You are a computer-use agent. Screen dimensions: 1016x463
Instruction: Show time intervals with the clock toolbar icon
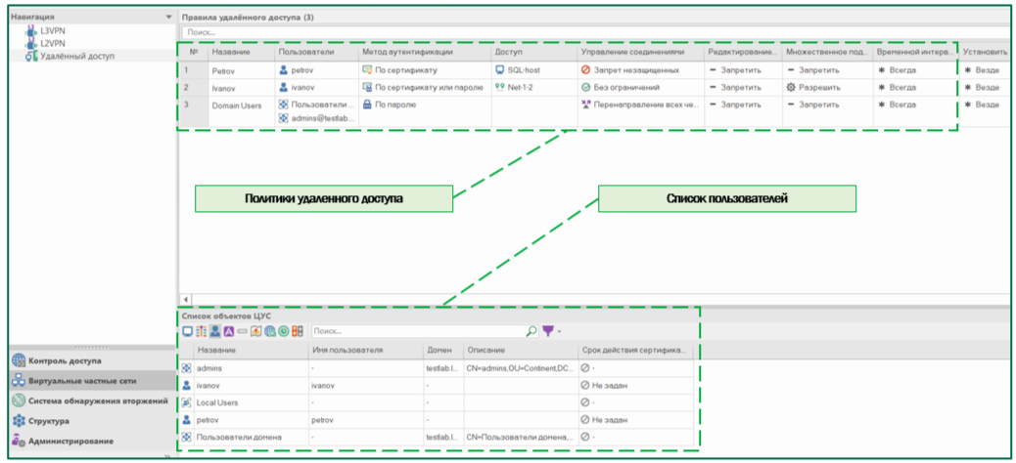point(283,331)
